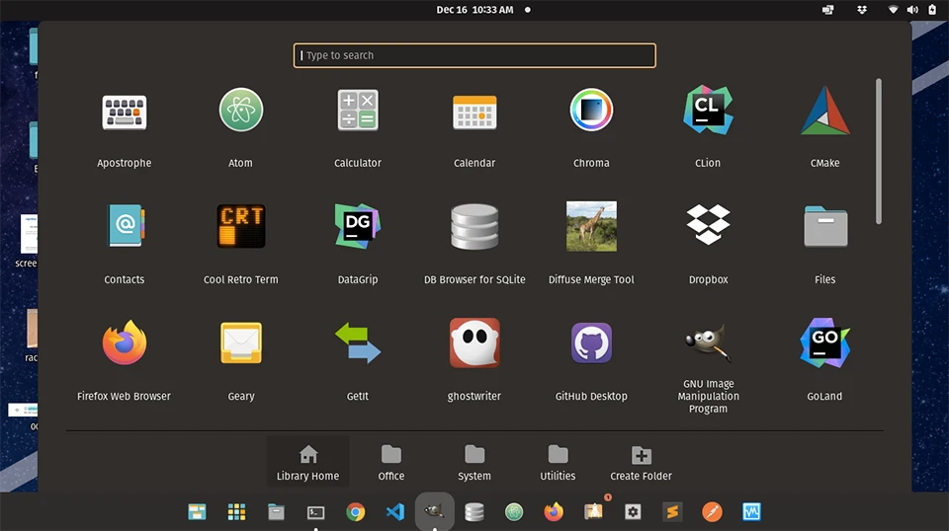Open the date and time menu
949x531 pixels.
click(x=475, y=10)
